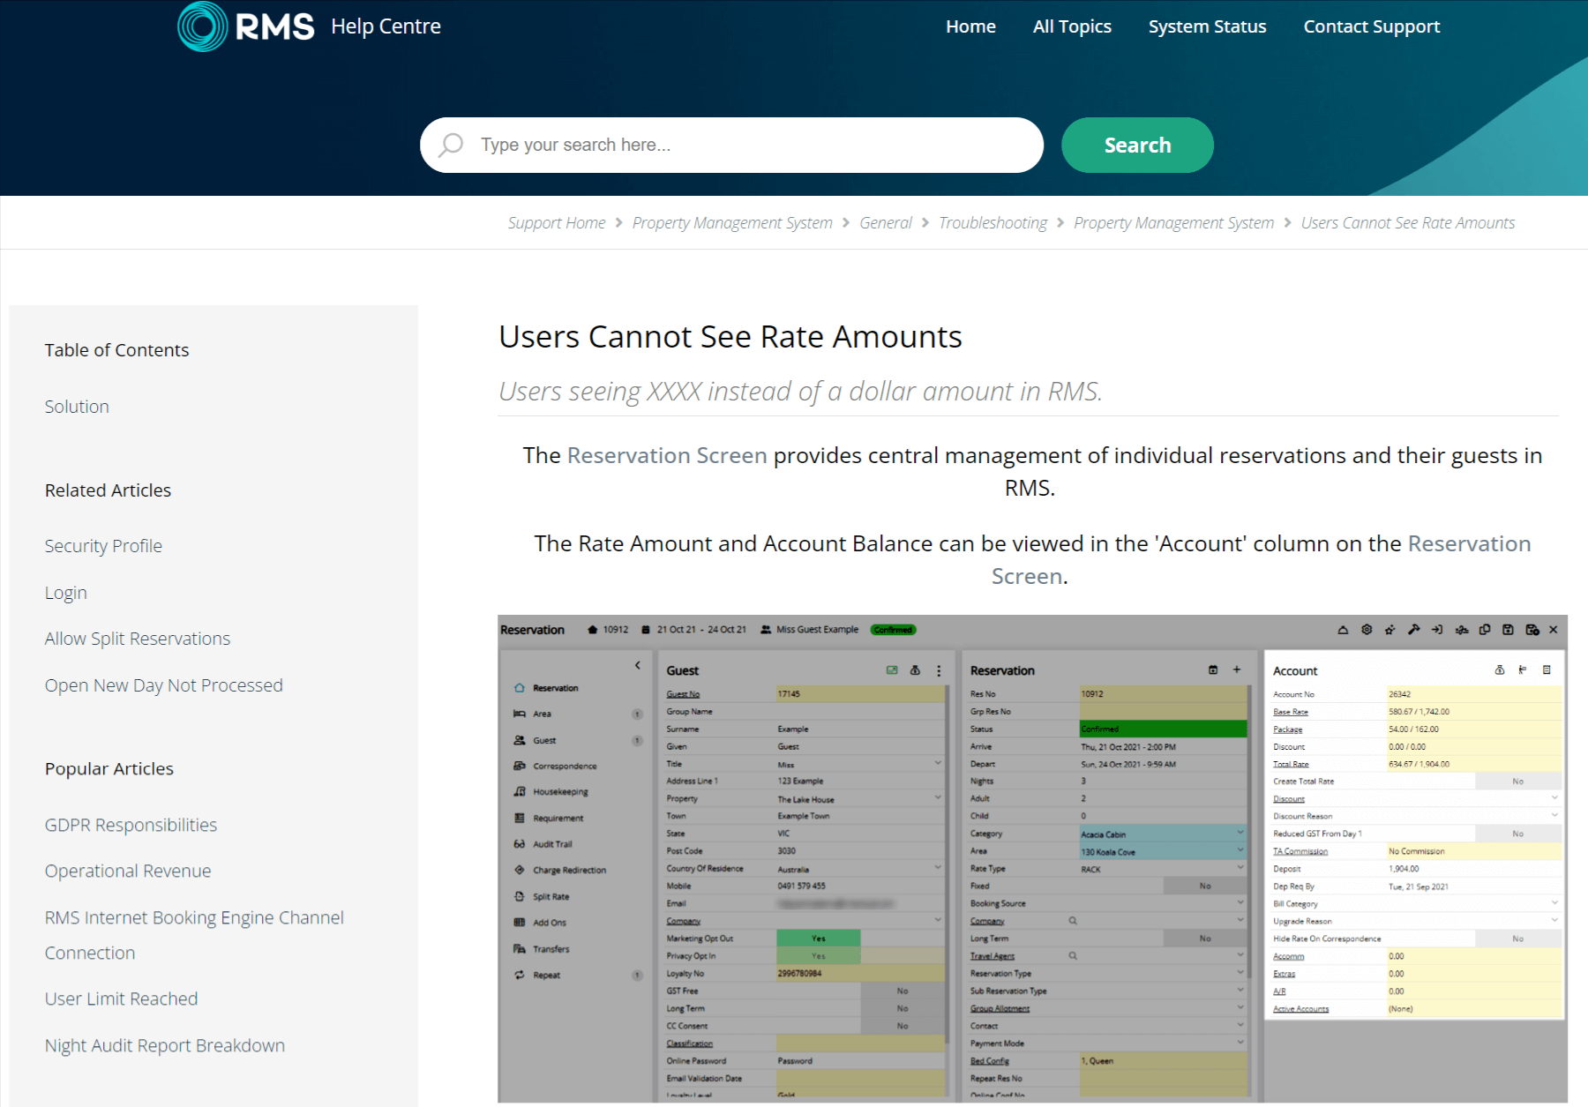Image resolution: width=1588 pixels, height=1107 pixels.
Task: Click the Transfers icon in screenshot sidebar
Action: pyautogui.click(x=520, y=949)
